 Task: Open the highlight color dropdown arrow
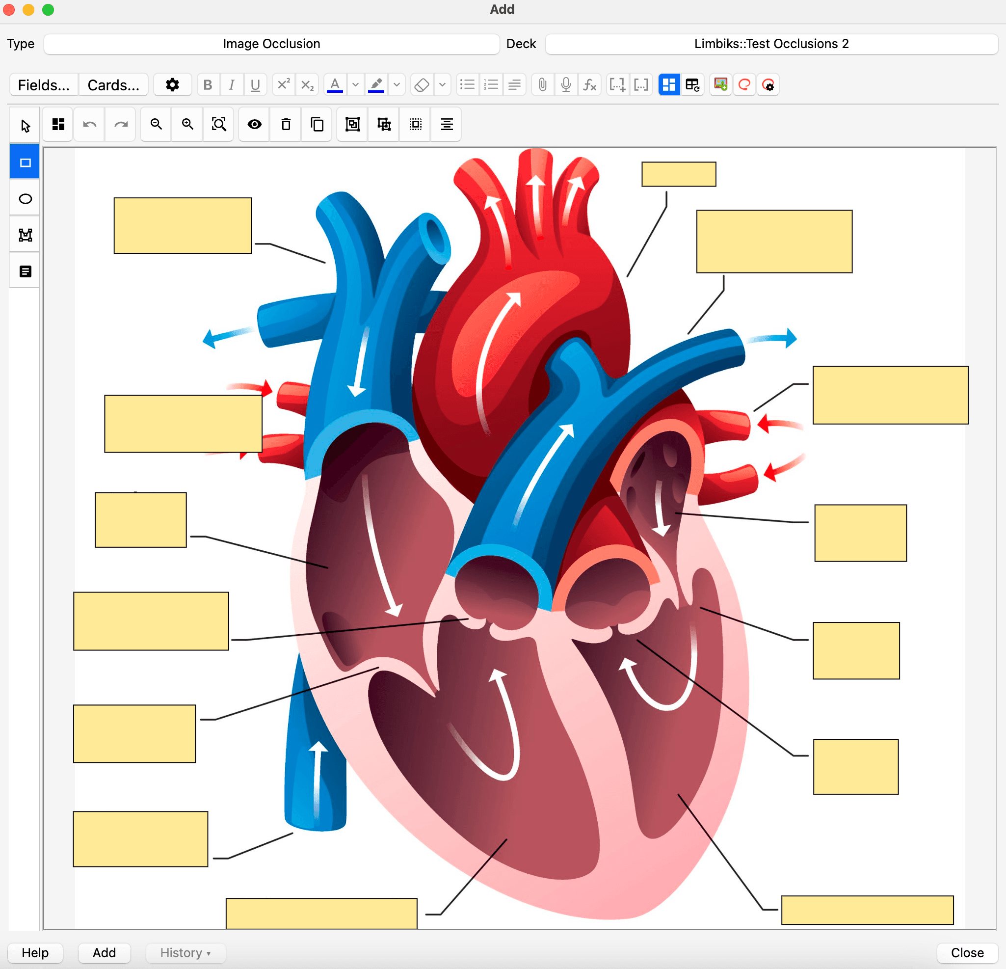tap(396, 85)
